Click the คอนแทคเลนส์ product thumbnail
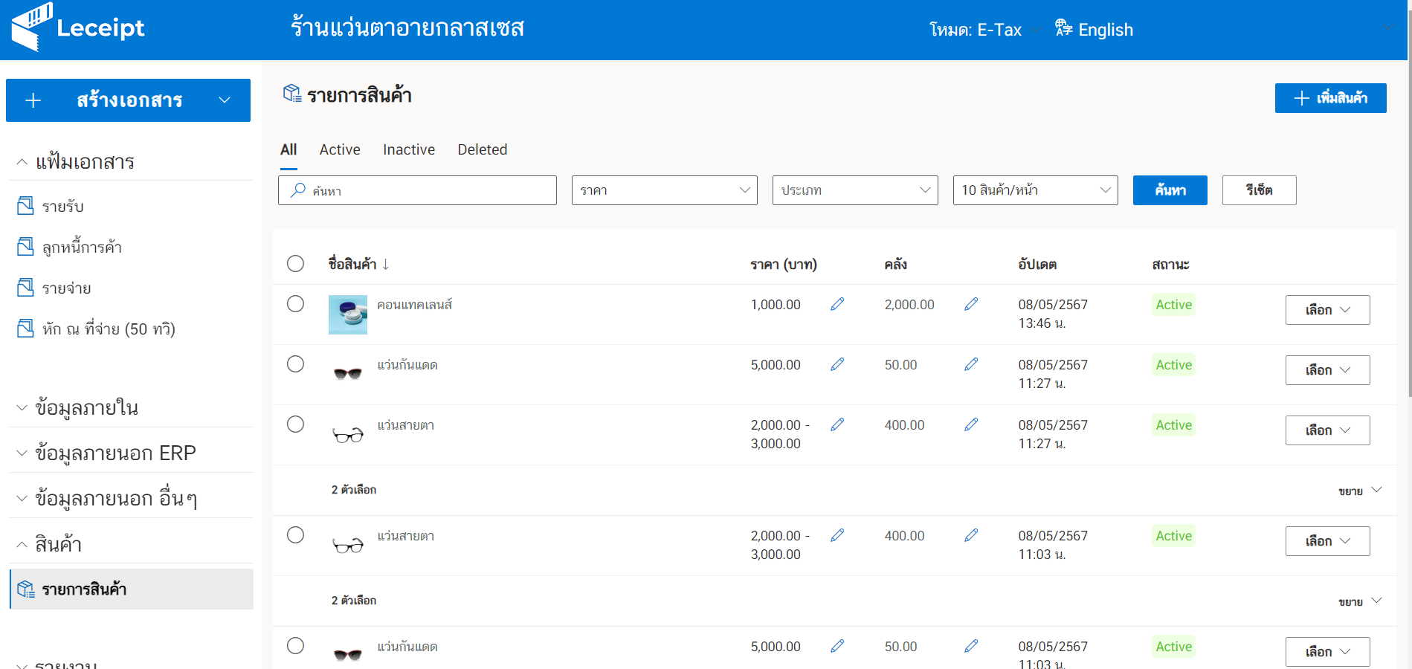1412x669 pixels. pos(348,314)
